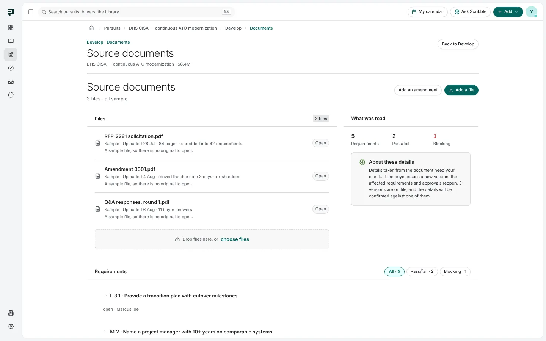Click the 1 Blocking count

coord(442,139)
